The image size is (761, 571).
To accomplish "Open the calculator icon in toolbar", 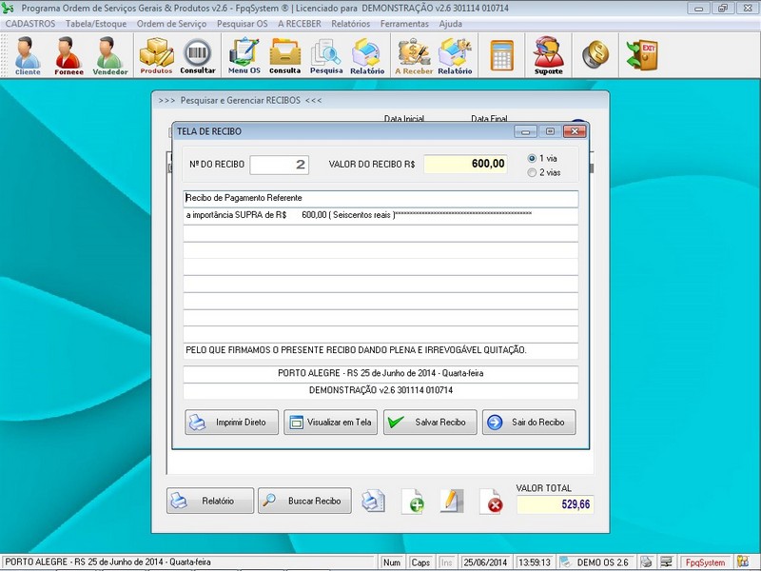I will 501,56.
